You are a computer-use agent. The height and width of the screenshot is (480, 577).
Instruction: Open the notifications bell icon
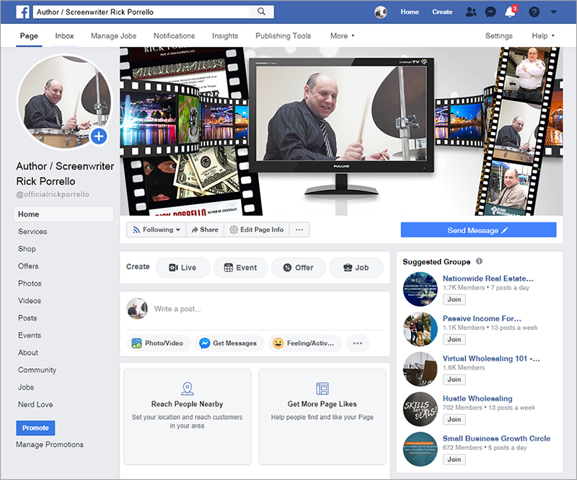click(x=510, y=12)
